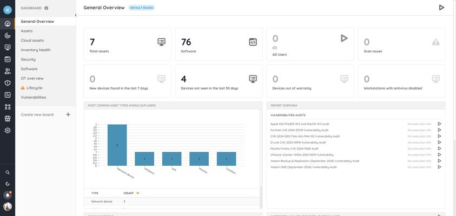The width and height of the screenshot is (456, 216).
Task: Open the Total assets card
Action: click(x=127, y=45)
